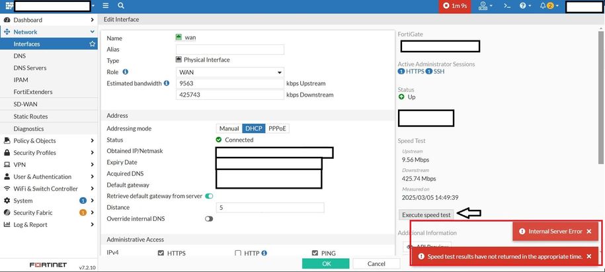Open the help question mark menu
Screen dimensions: 605x272
tap(525, 6)
